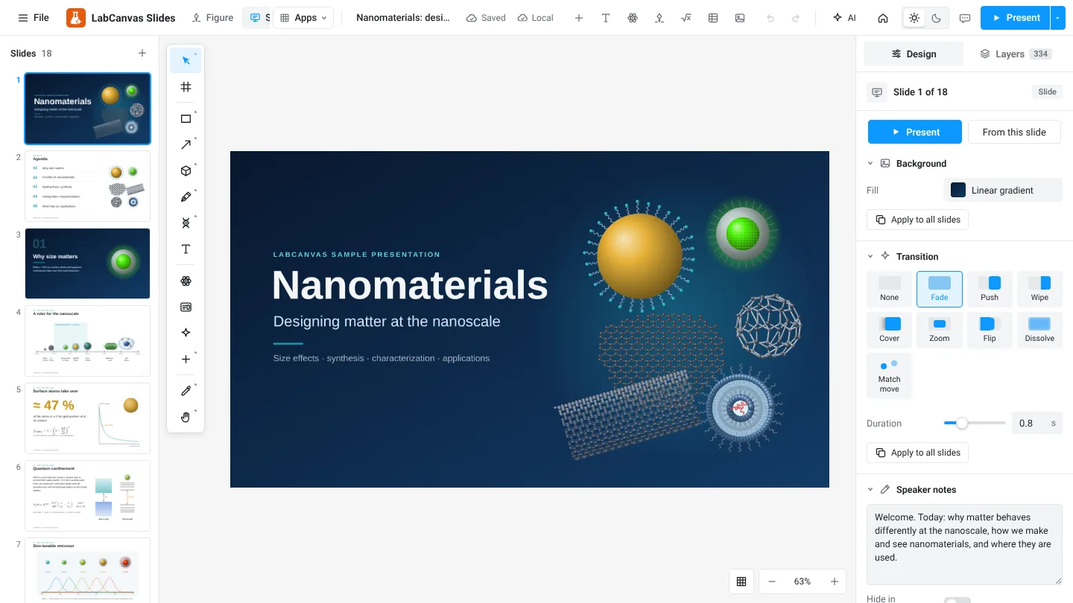Viewport: 1073px width, 603px height.
Task: Select the Pencil draw tool
Action: click(x=186, y=197)
